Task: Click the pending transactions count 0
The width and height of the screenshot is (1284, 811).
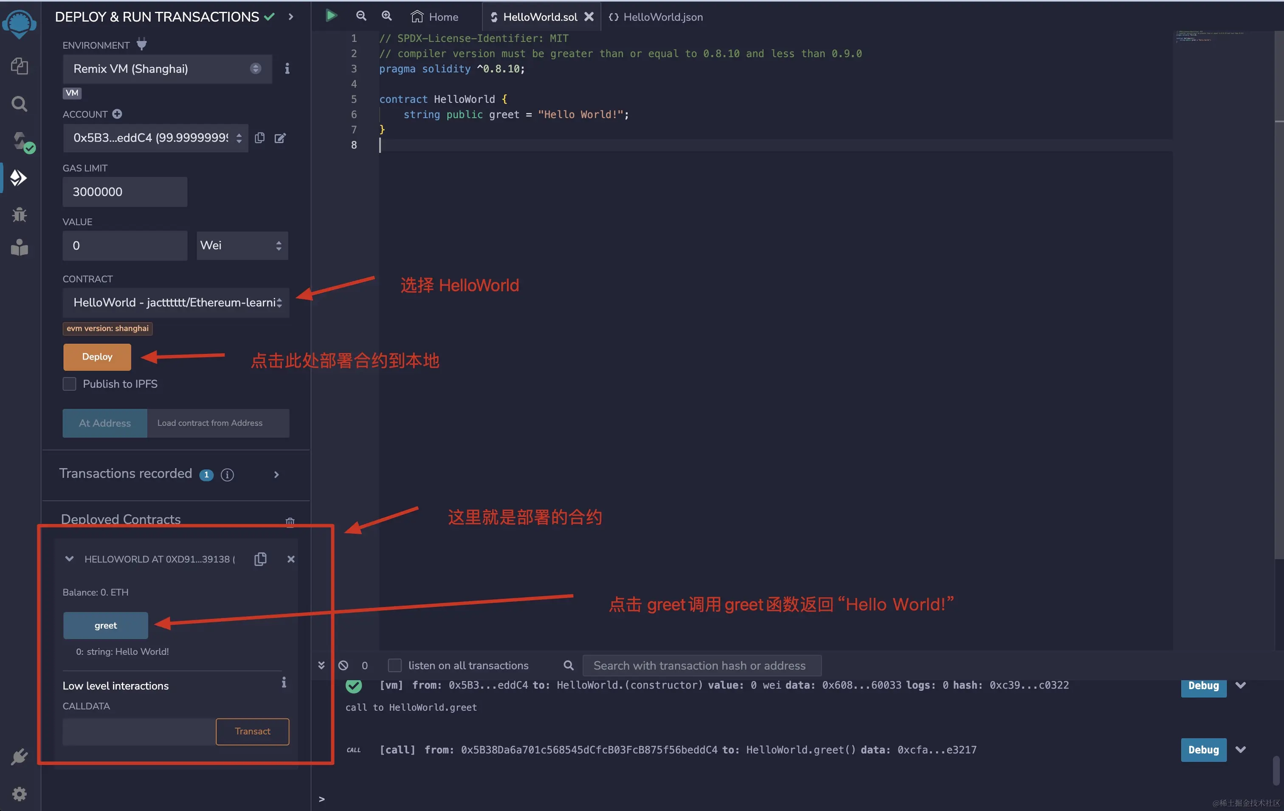Action: (x=365, y=665)
